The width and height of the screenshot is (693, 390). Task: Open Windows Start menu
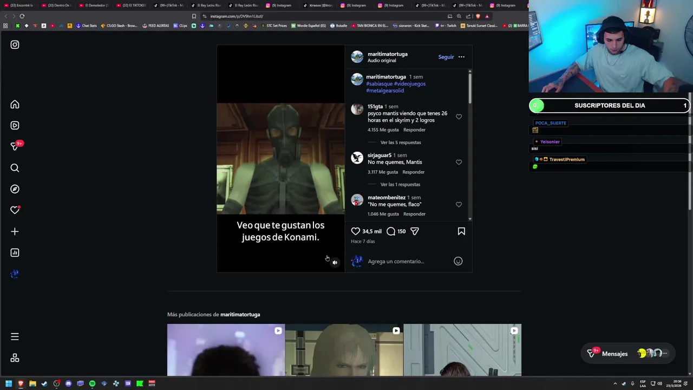[x=9, y=383]
